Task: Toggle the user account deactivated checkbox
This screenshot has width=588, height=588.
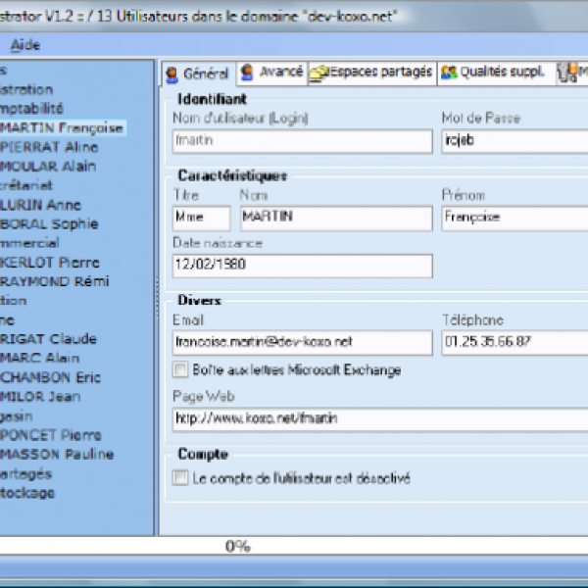Action: (x=180, y=478)
